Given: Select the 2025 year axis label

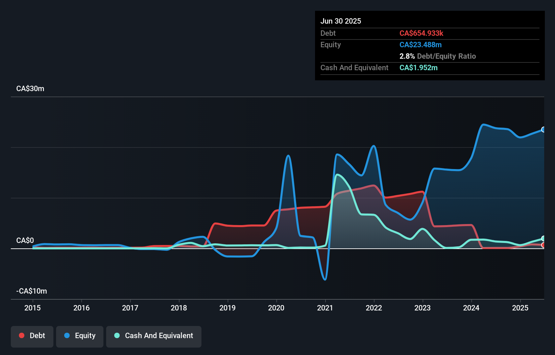Looking at the screenshot, I should click(520, 308).
